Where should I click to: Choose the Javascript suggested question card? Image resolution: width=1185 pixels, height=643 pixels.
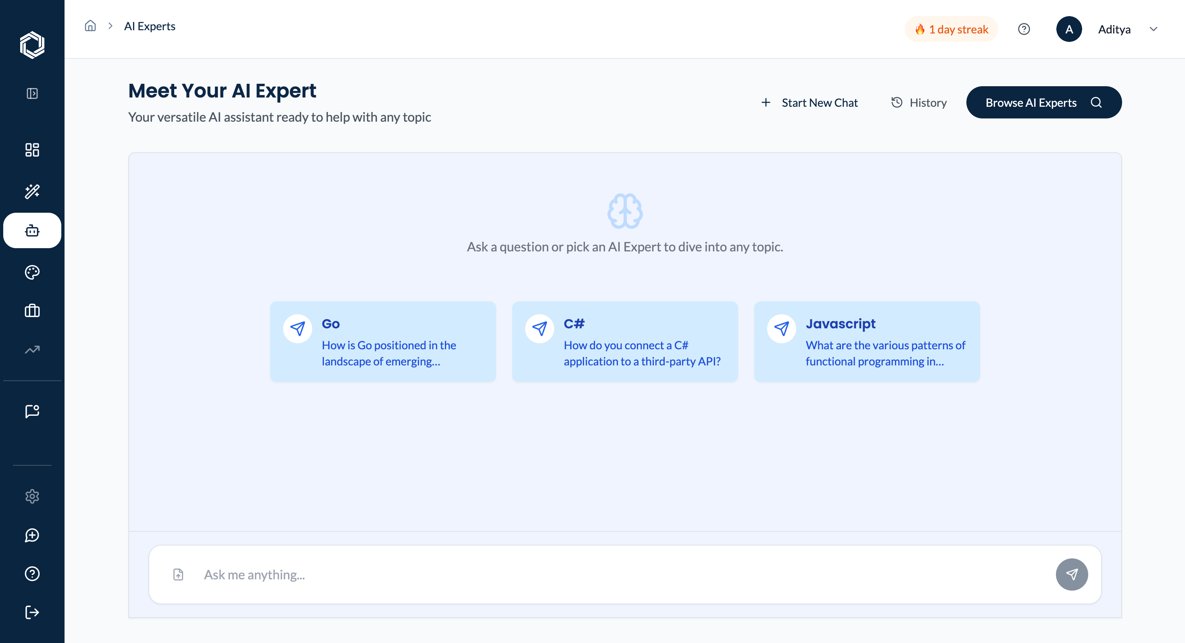click(x=867, y=342)
